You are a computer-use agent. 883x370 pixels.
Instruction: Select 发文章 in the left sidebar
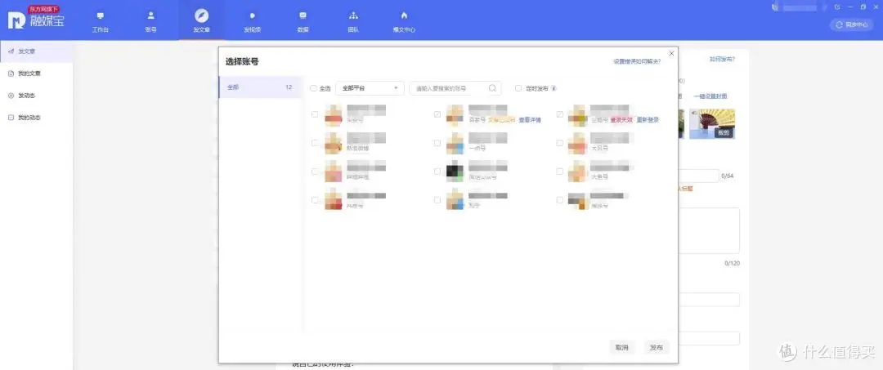click(37, 51)
